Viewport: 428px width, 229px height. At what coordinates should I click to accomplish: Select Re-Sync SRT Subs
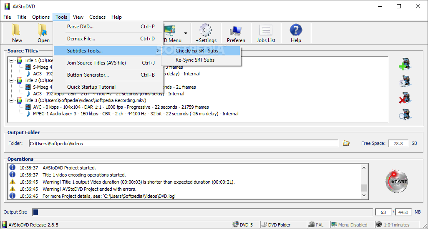click(201, 60)
